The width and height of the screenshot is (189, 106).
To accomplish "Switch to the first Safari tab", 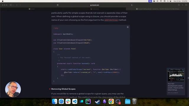I will pyautogui.click(x=32, y=9).
